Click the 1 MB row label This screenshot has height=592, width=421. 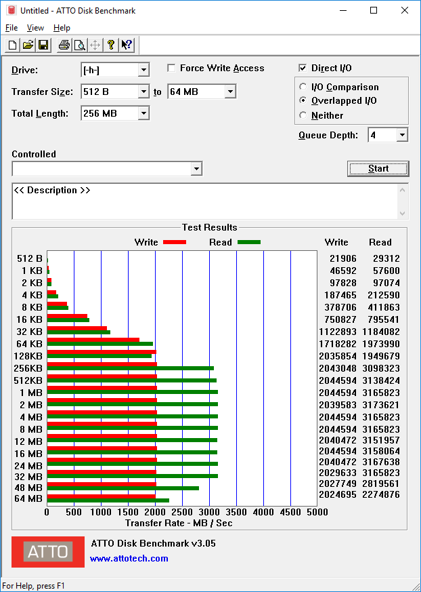click(31, 393)
